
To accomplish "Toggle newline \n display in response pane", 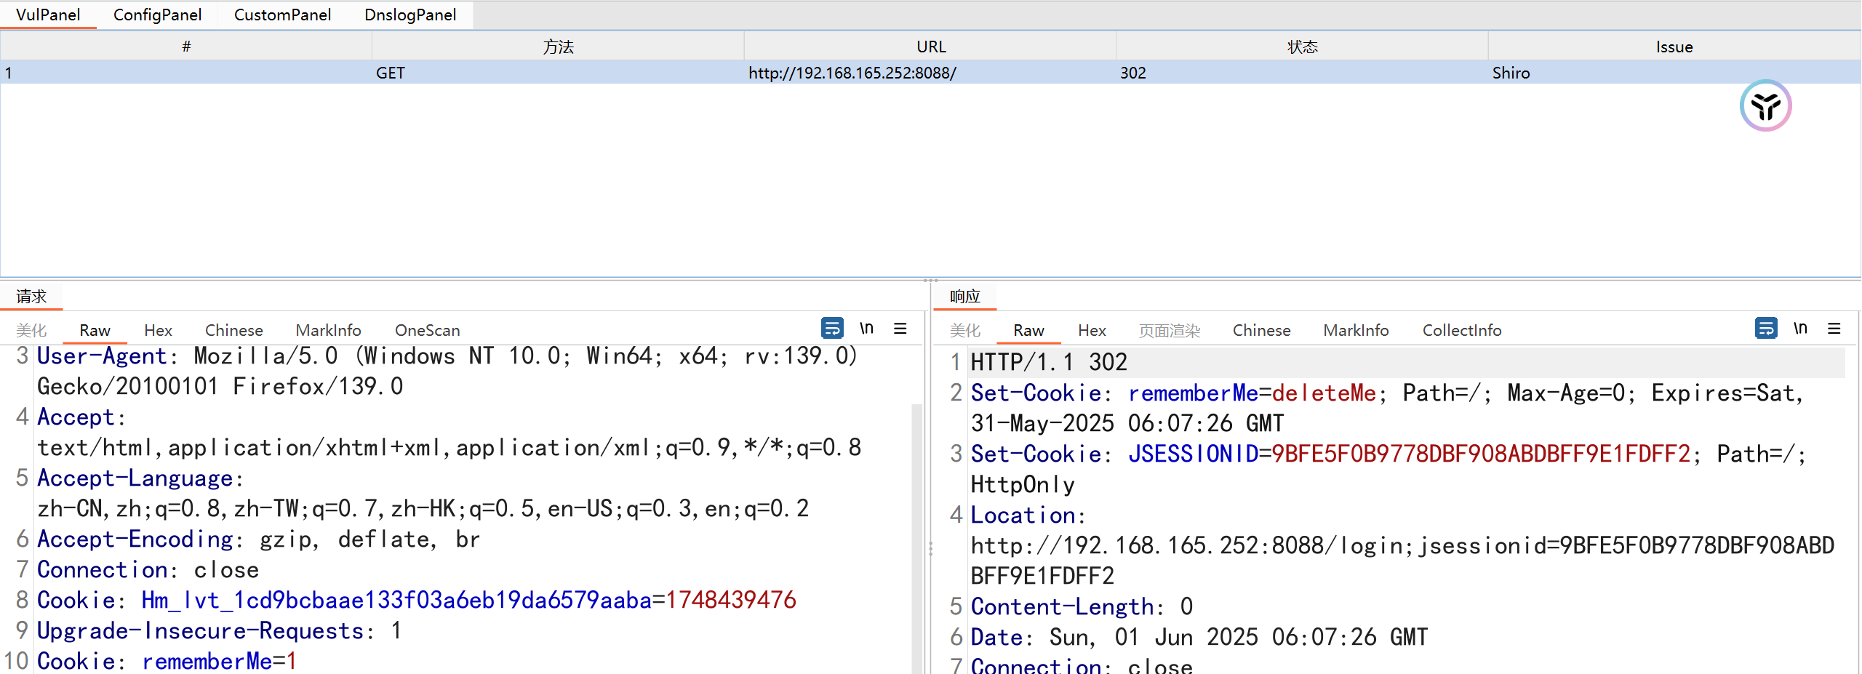I will (1800, 329).
